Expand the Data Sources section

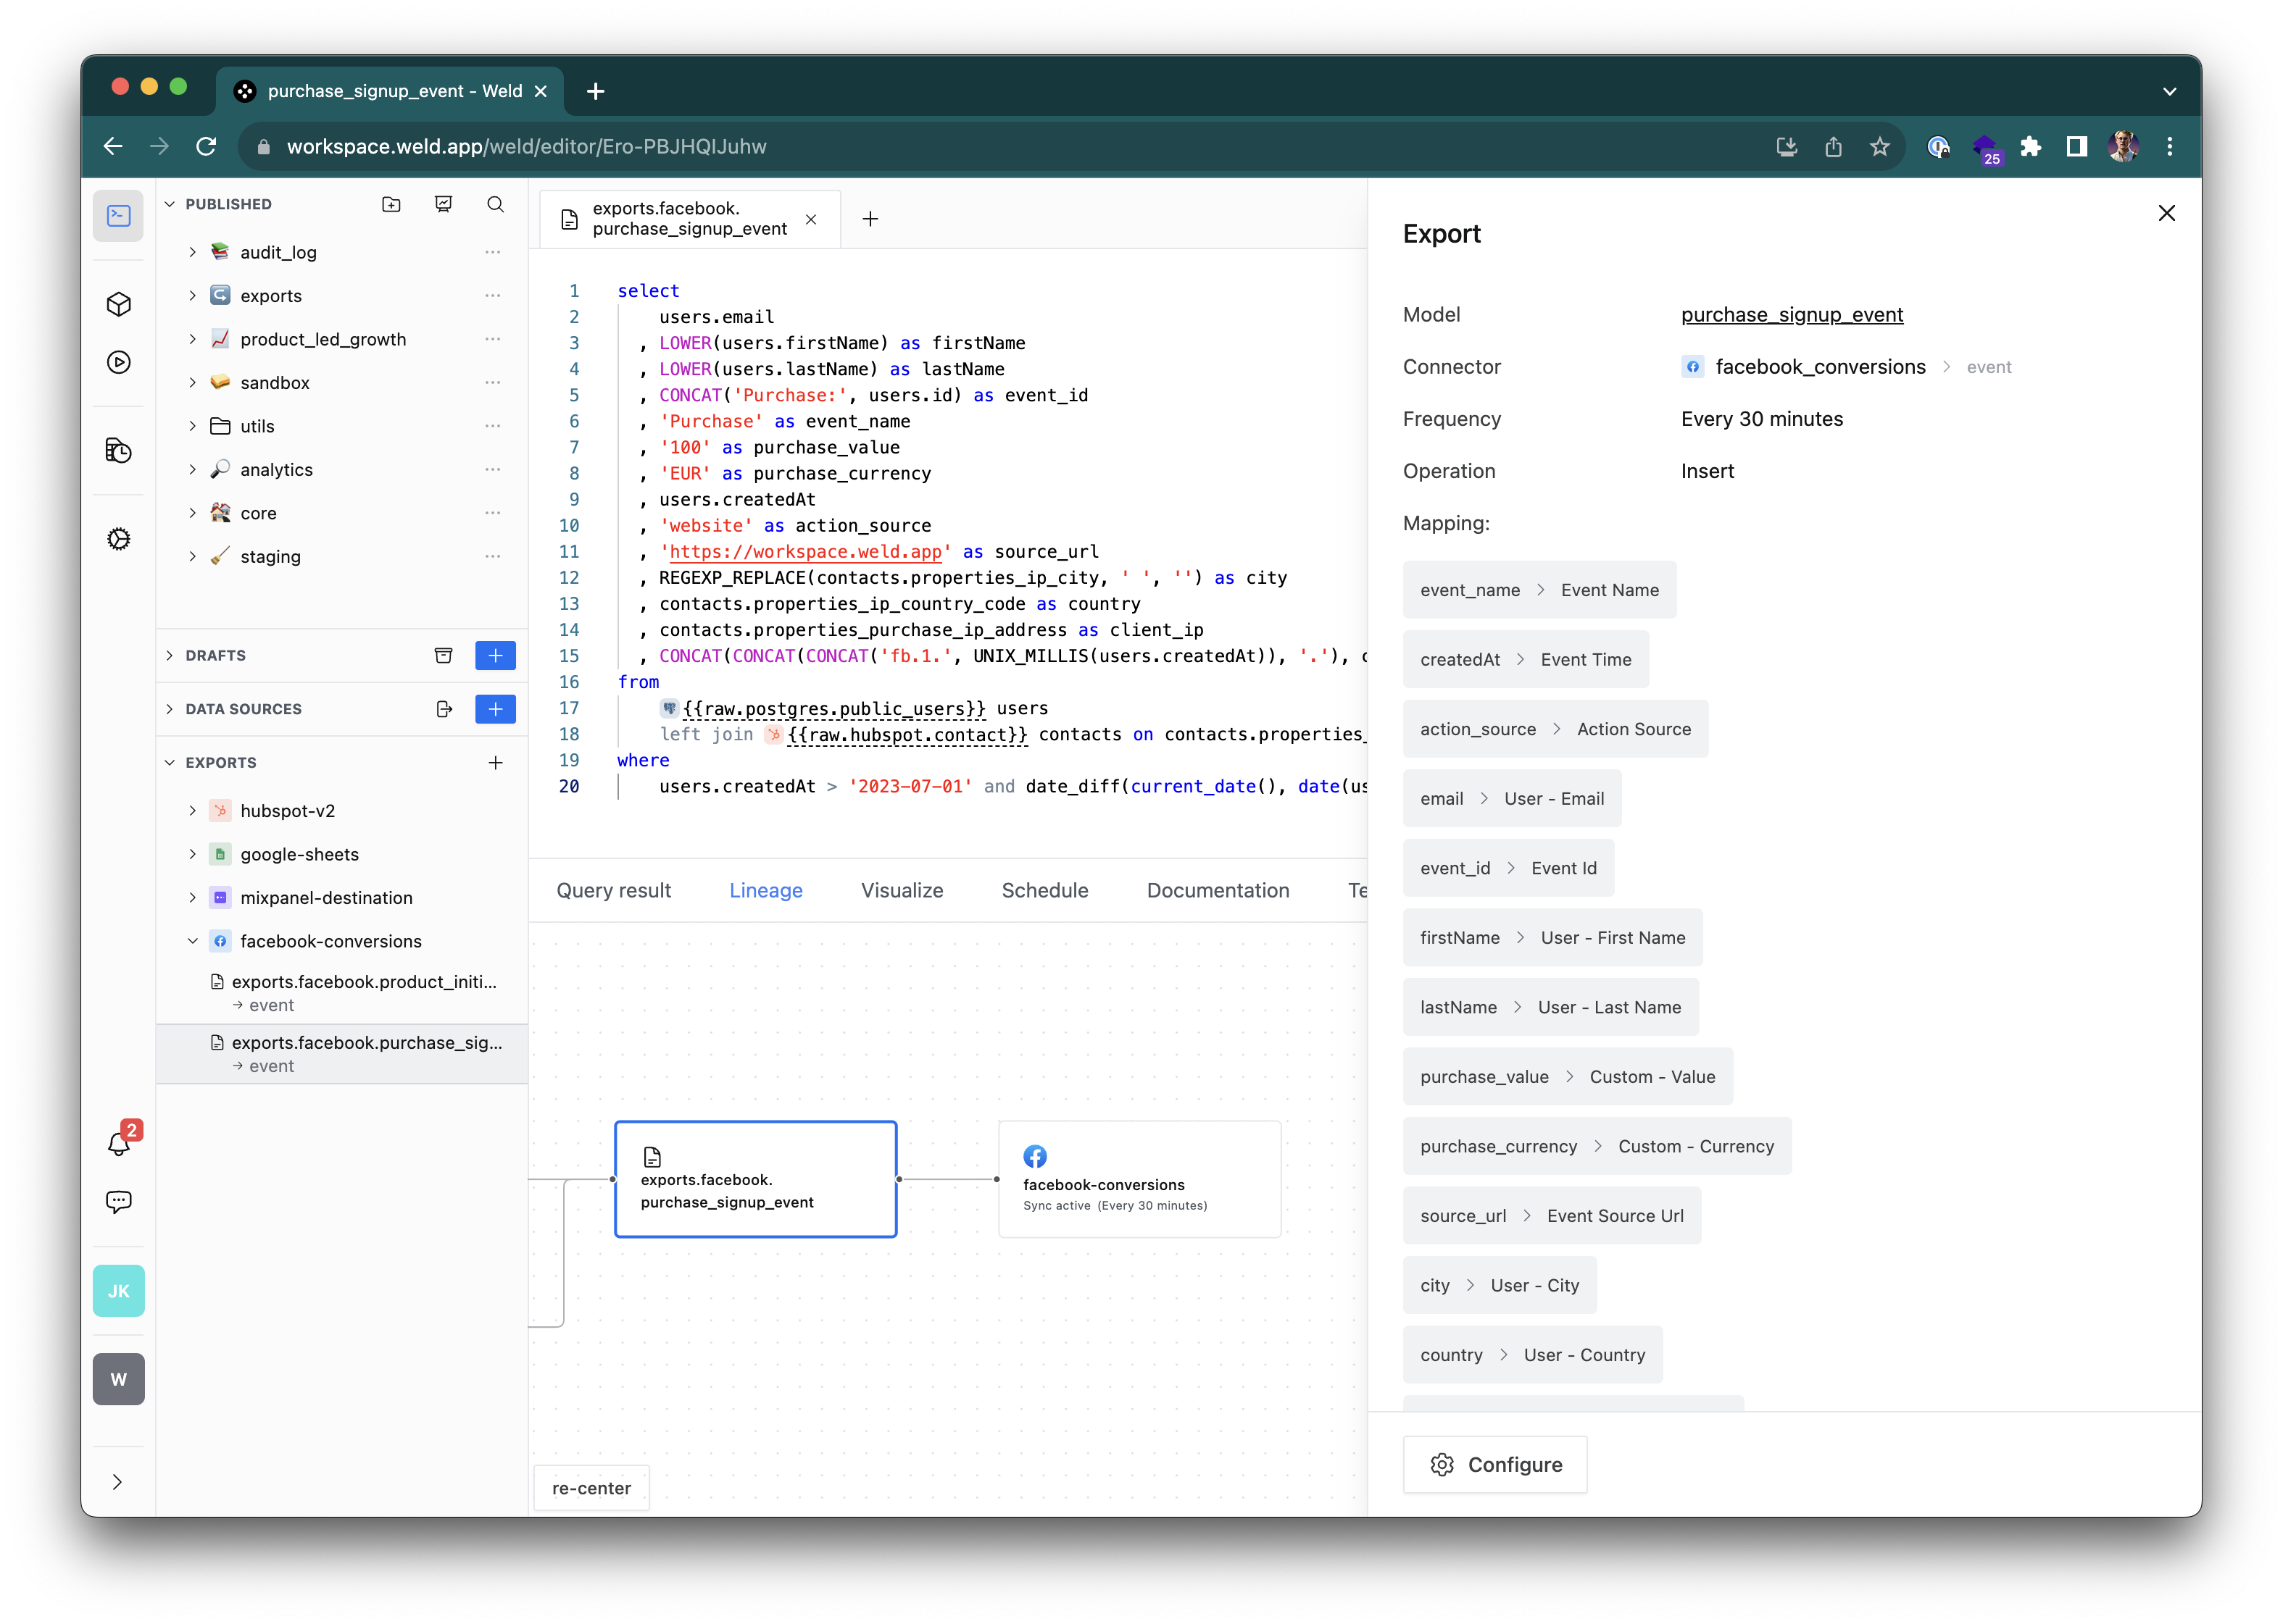[170, 709]
